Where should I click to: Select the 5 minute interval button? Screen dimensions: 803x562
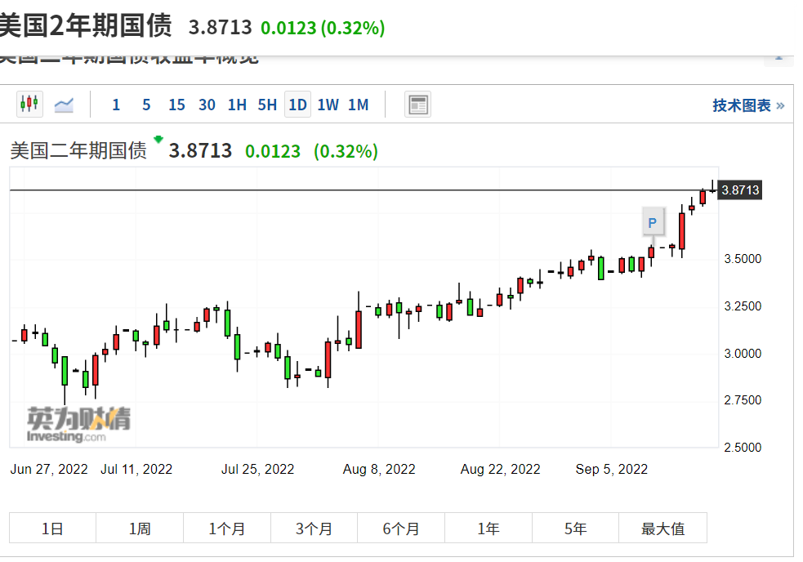coord(146,105)
